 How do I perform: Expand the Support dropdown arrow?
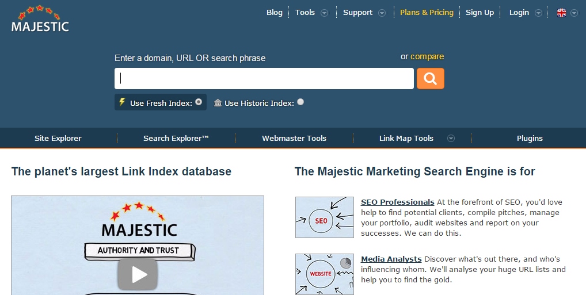[x=382, y=13]
